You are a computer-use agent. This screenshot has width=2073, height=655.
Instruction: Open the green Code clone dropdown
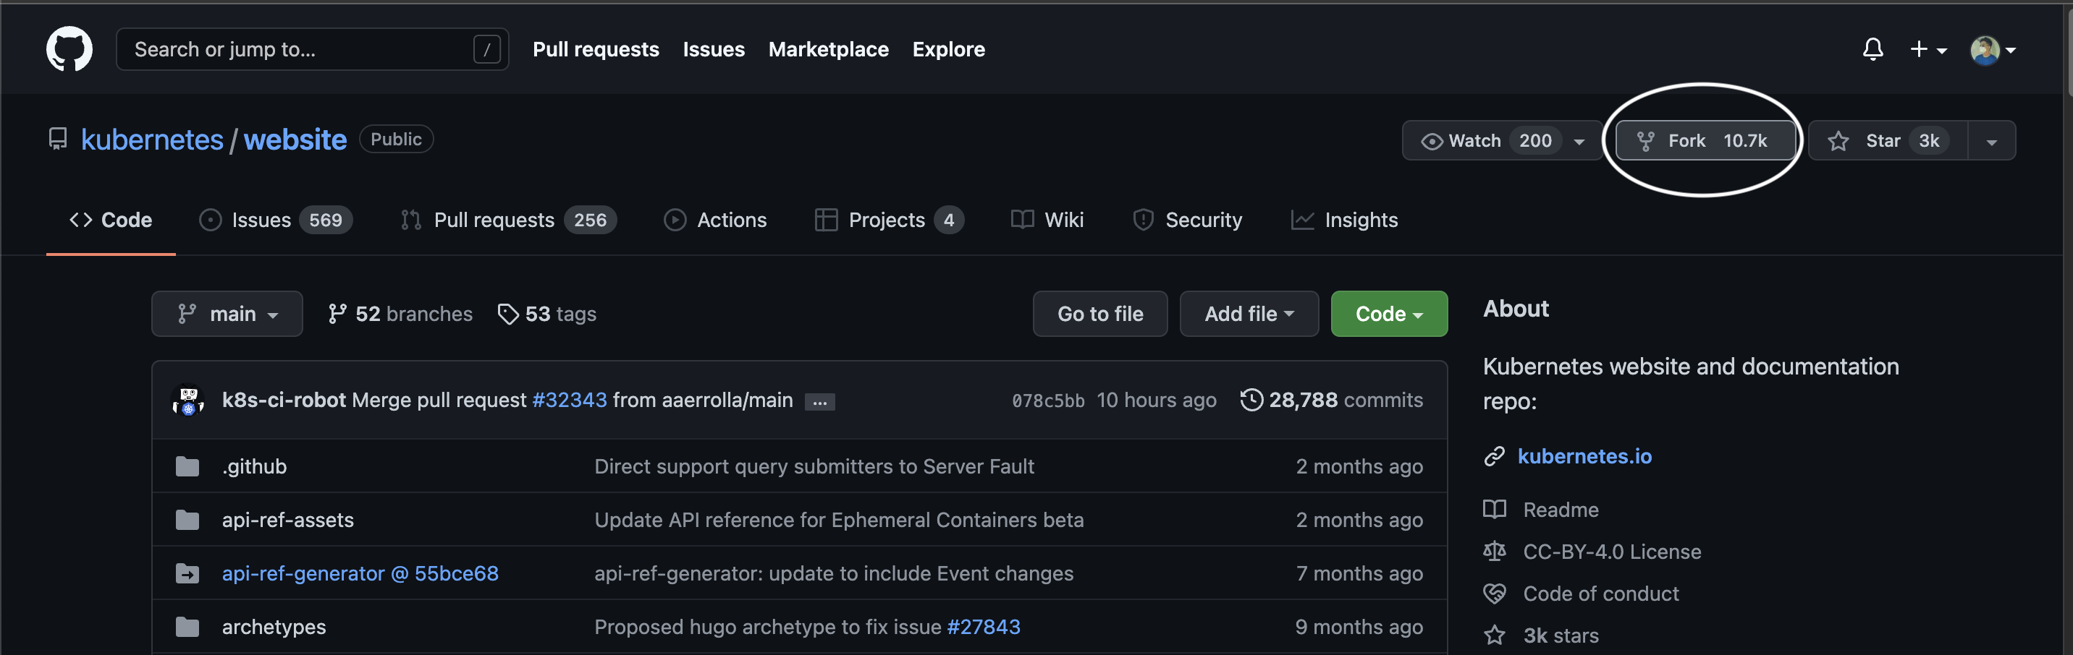click(x=1389, y=314)
